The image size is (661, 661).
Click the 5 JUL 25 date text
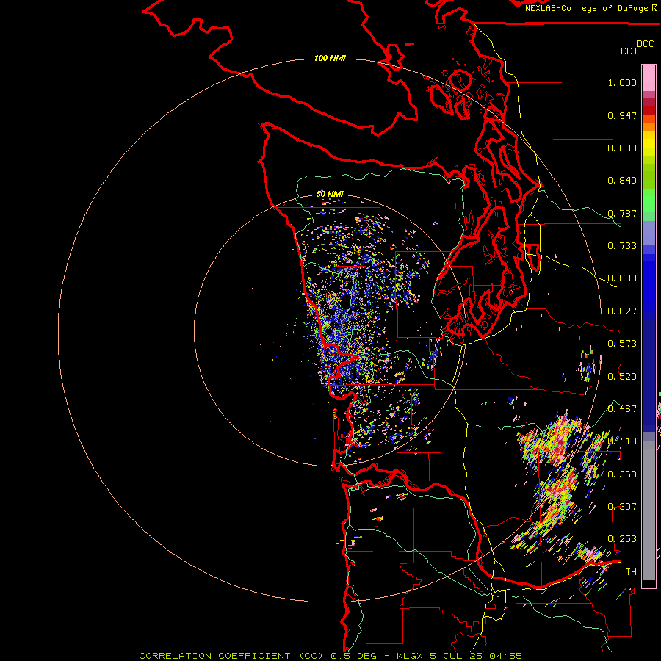(x=455, y=656)
